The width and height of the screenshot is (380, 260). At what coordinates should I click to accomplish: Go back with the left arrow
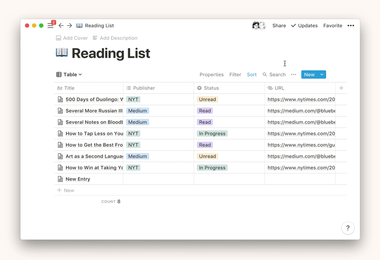coord(61,26)
